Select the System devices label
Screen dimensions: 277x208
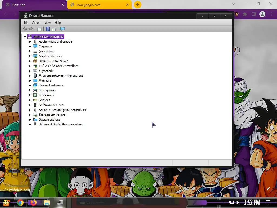(x=49, y=119)
